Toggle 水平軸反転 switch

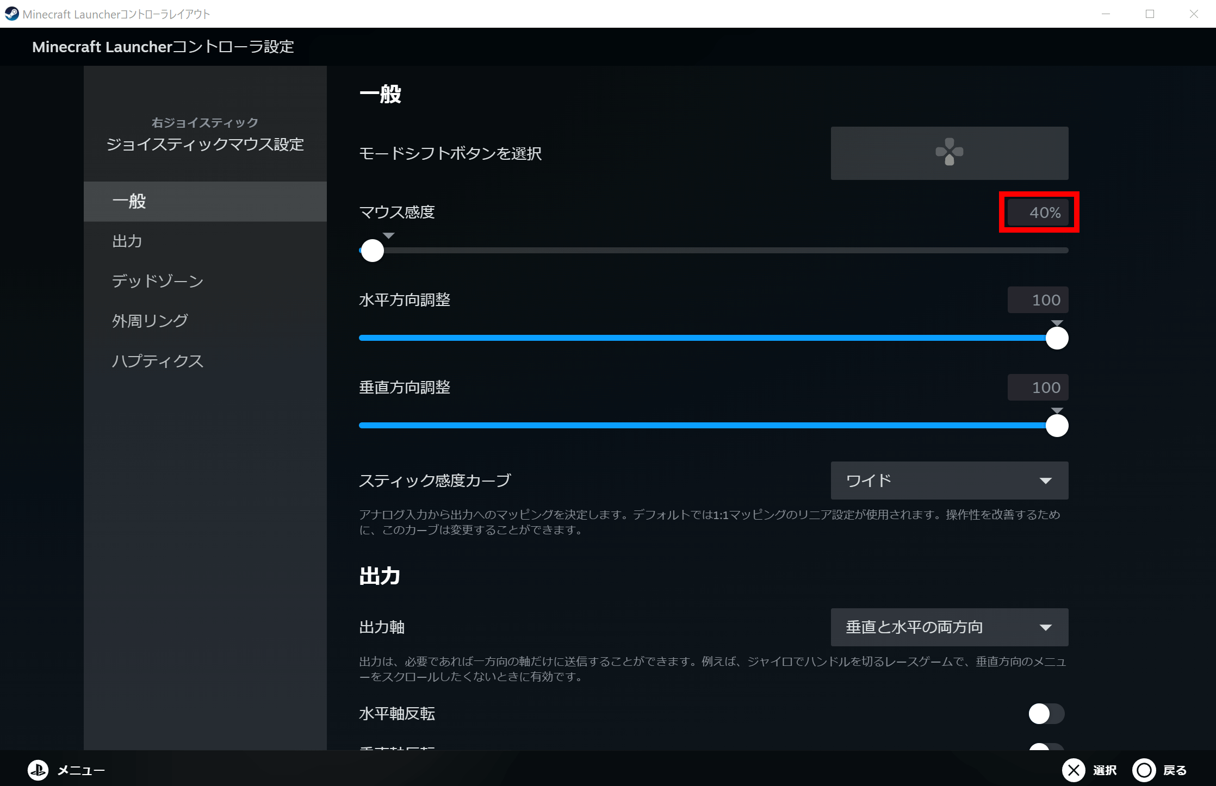point(1046,714)
